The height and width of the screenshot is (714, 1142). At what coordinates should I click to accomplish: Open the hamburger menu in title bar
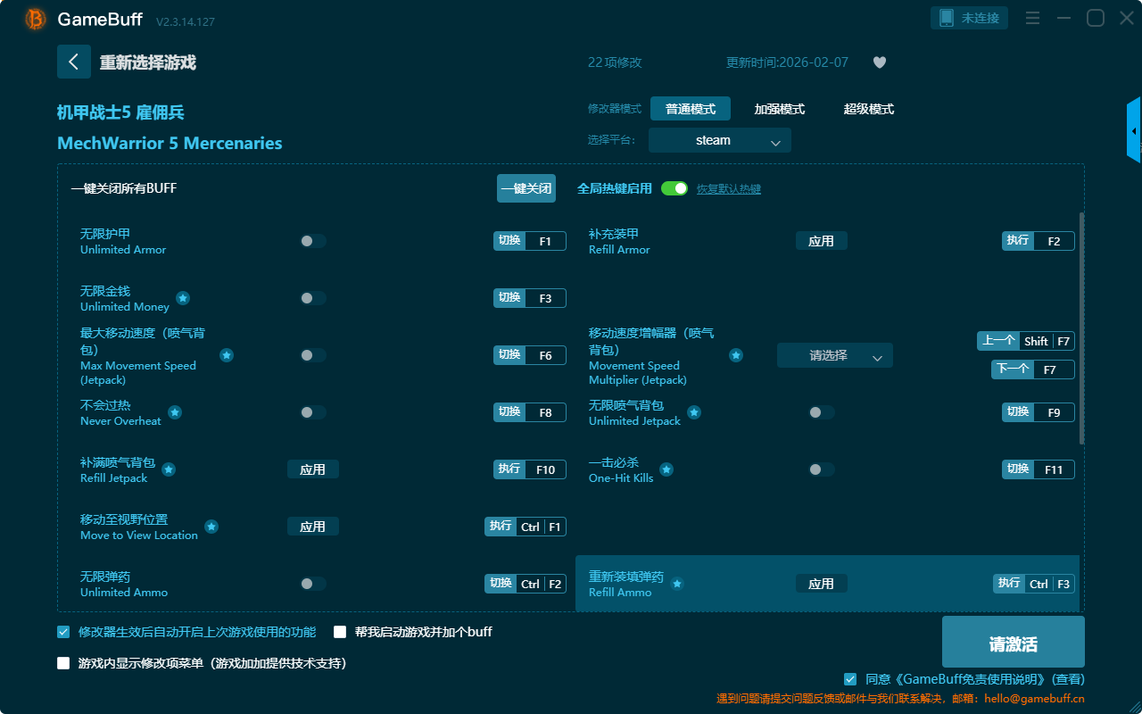[x=1032, y=18]
